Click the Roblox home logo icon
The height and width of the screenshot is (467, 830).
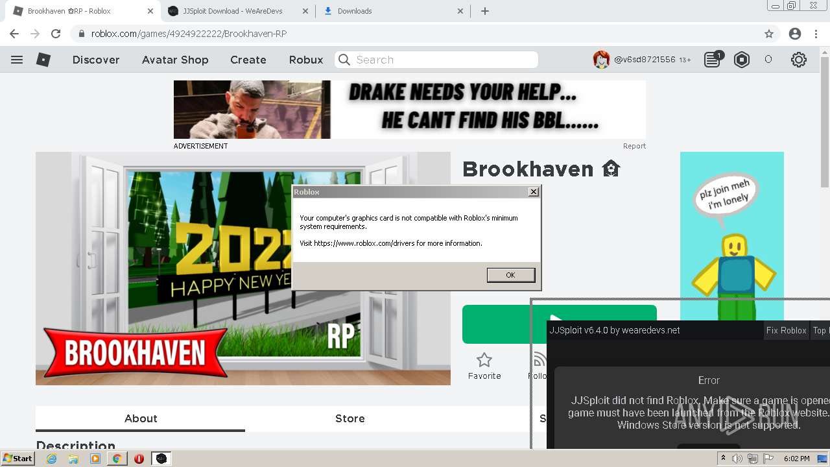[x=43, y=60]
